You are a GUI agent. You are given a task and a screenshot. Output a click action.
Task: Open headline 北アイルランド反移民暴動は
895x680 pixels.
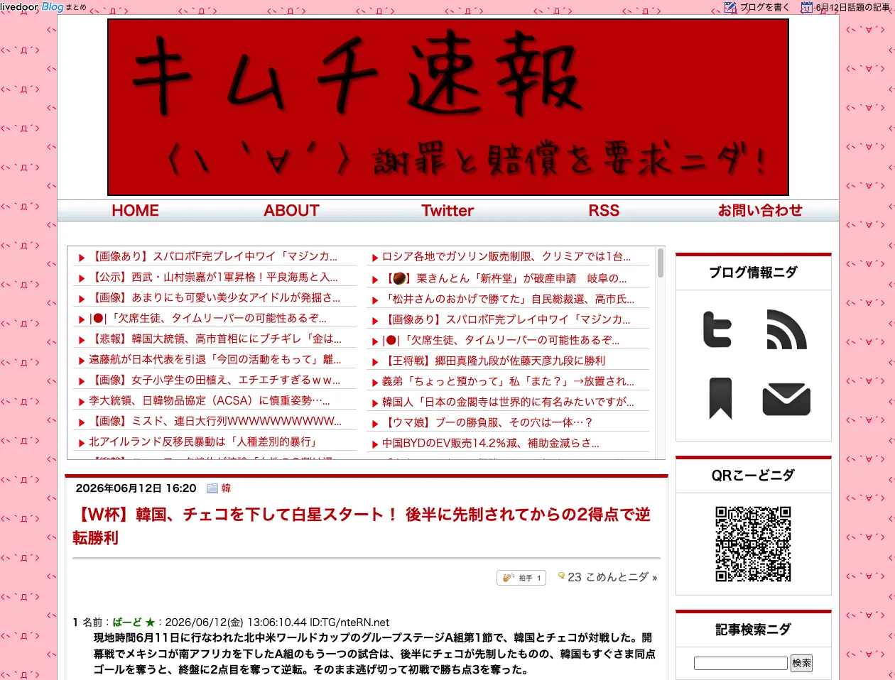(x=203, y=442)
